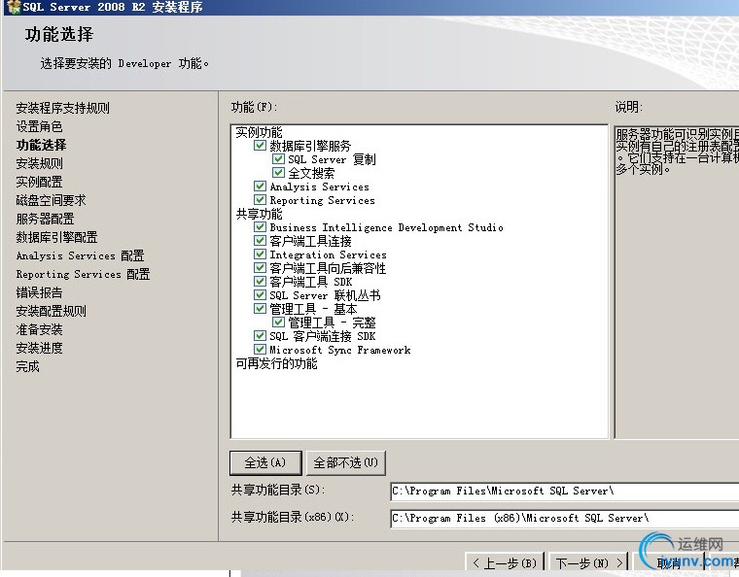Click the 取消 cancel button
Viewport: 739px width, 577px height.
(669, 562)
